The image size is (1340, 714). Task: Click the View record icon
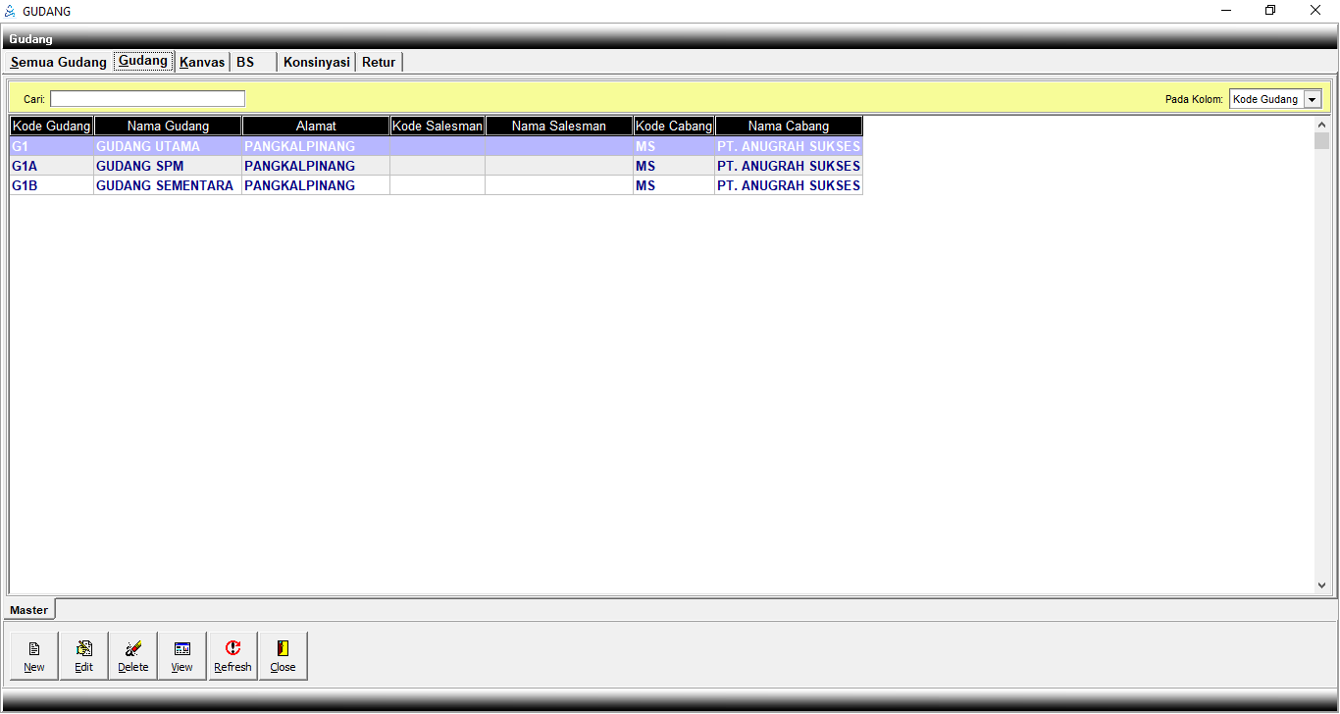(x=182, y=649)
